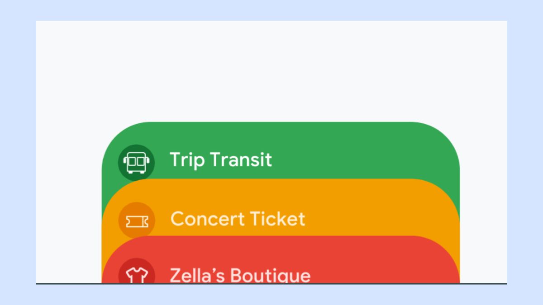This screenshot has height=305, width=543.
Task: Click the Concert Ticket title text
Action: (238, 219)
